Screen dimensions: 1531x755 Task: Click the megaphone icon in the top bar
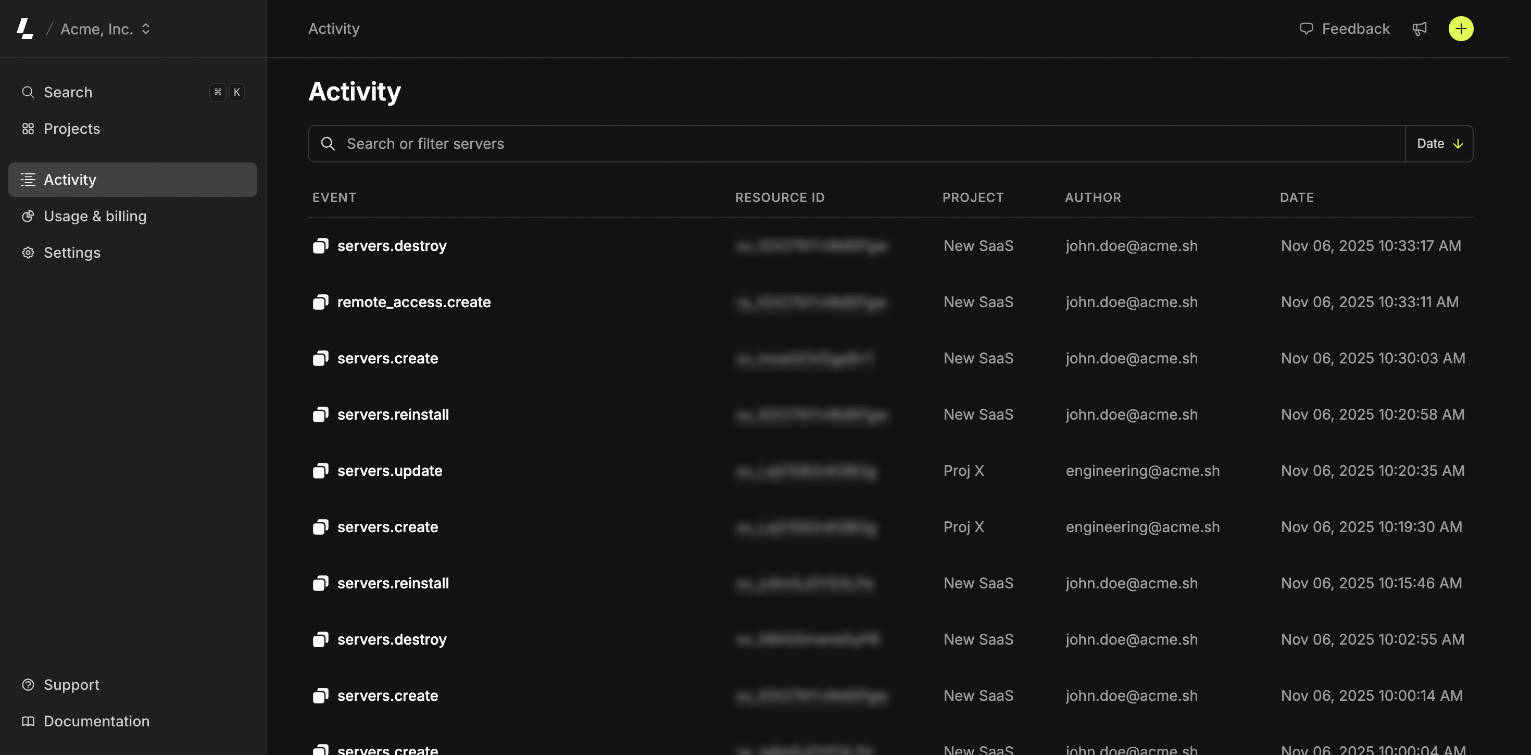(x=1420, y=29)
